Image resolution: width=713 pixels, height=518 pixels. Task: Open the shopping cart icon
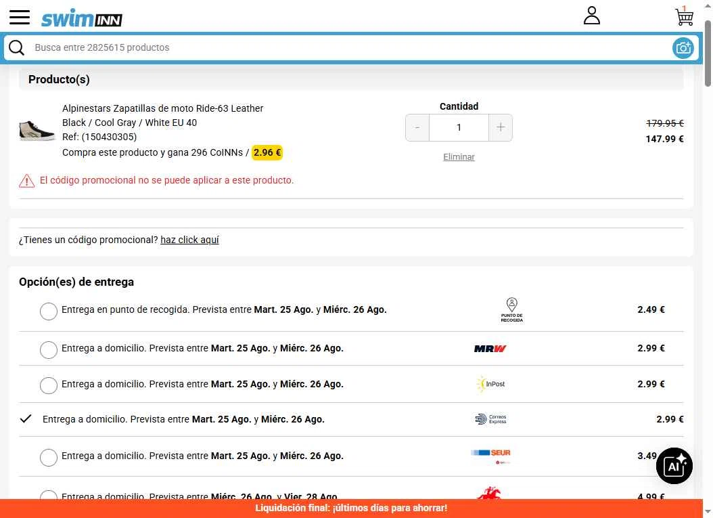tap(684, 16)
